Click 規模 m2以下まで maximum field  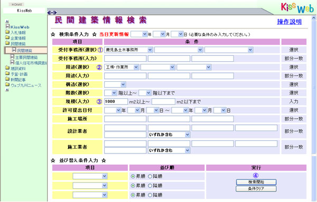tap(163, 101)
